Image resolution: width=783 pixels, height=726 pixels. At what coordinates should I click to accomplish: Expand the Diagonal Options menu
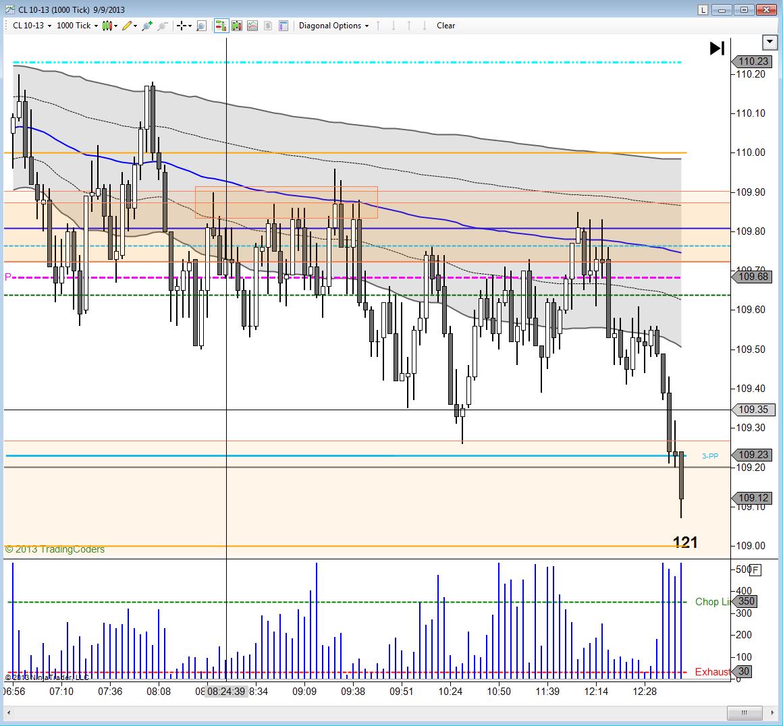[333, 26]
